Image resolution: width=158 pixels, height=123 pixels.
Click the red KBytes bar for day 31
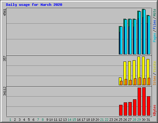148,106
